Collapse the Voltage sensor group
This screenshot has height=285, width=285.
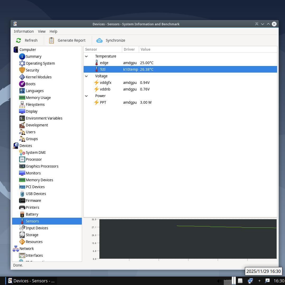[x=86, y=76]
